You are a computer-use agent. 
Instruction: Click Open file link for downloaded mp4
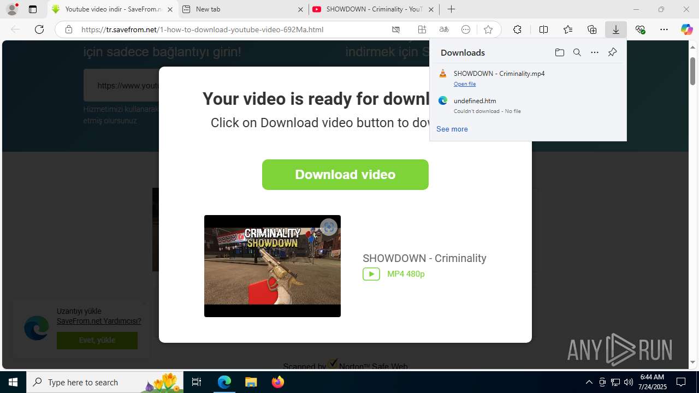pos(465,84)
